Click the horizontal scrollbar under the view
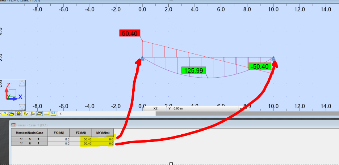 (x=247, y=113)
